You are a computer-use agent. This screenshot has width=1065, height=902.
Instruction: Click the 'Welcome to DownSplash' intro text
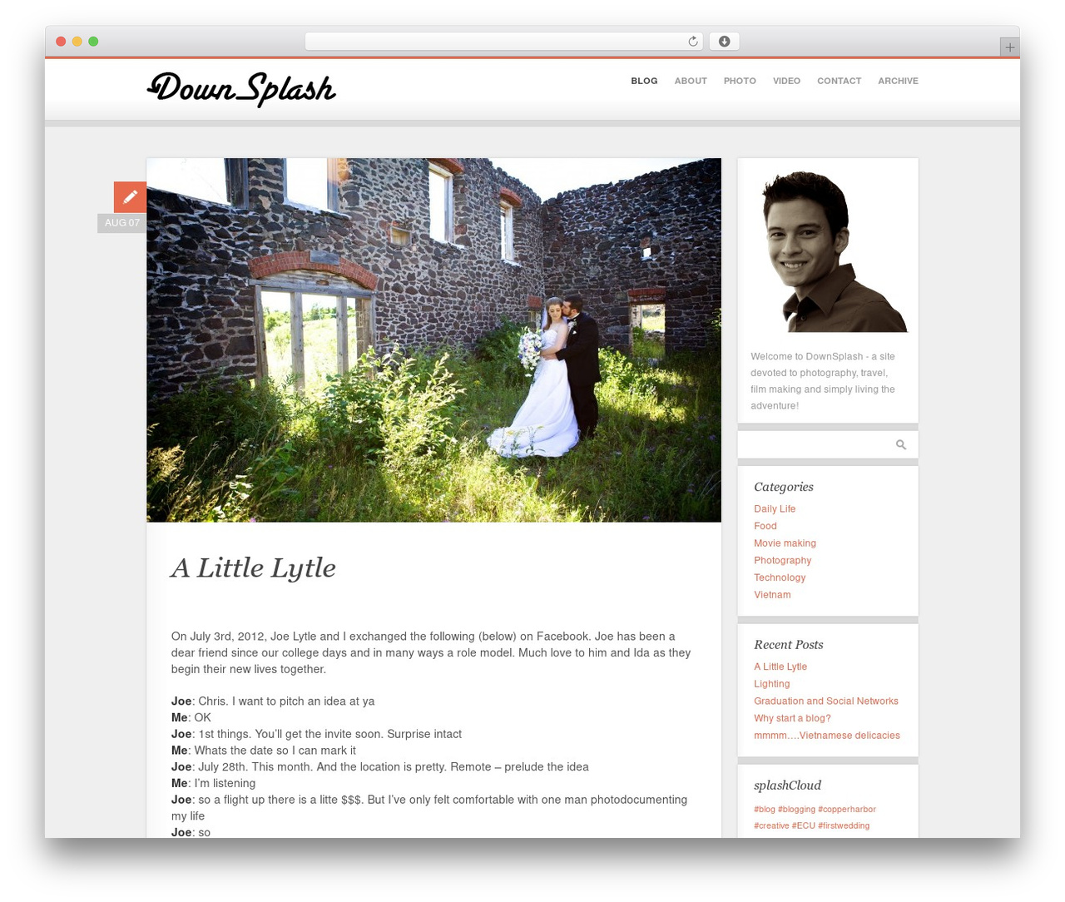(x=823, y=381)
